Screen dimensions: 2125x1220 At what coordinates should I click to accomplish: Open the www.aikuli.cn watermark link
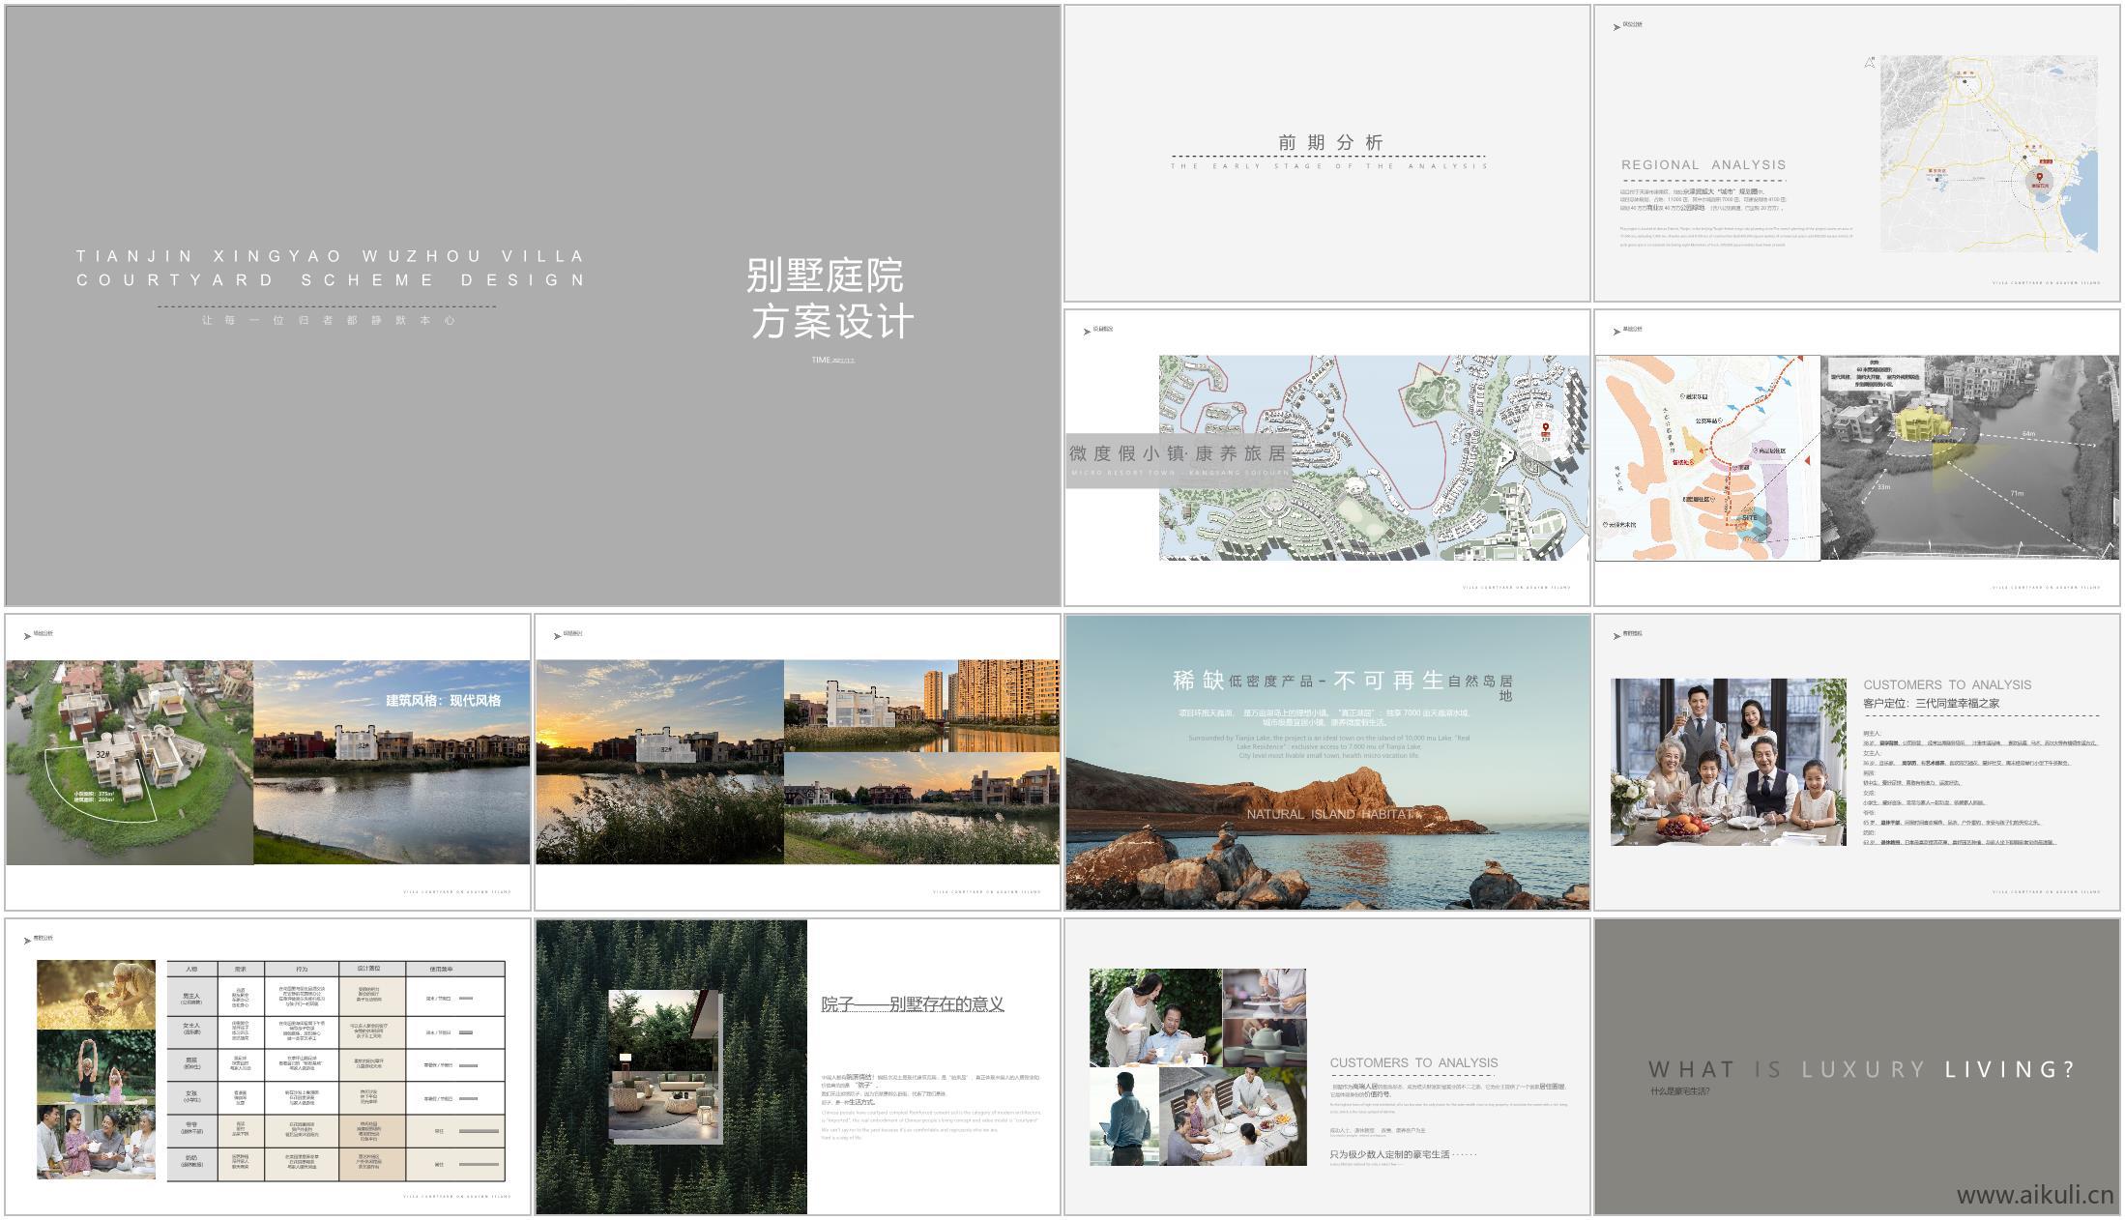[2034, 1196]
